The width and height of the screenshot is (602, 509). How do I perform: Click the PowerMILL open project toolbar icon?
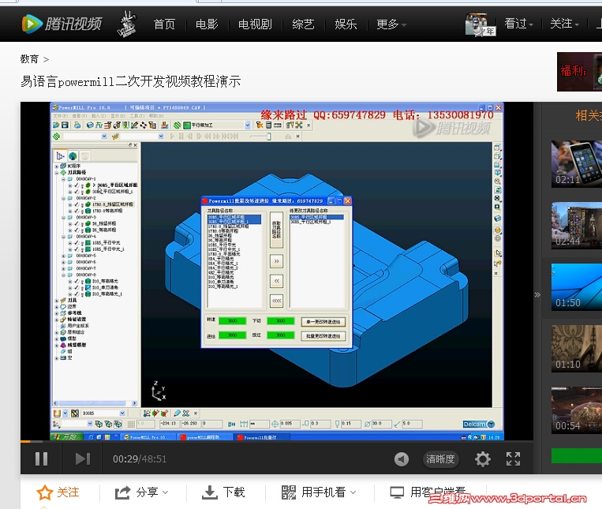tap(57, 125)
